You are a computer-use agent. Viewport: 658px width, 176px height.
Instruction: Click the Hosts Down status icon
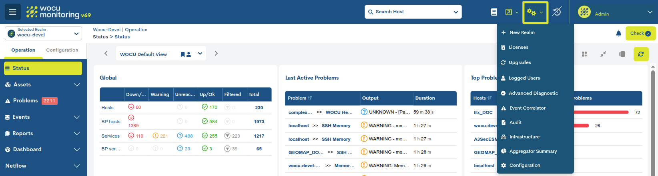(x=131, y=107)
